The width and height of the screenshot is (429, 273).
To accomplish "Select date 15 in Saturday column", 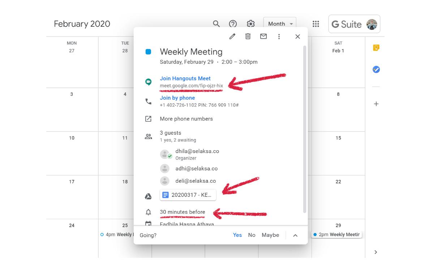I will pyautogui.click(x=338, y=138).
